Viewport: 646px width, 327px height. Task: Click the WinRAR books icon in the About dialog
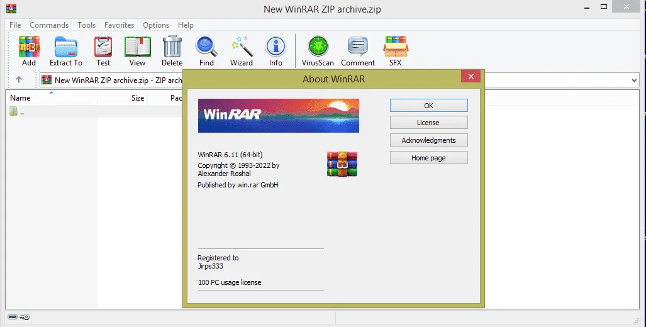[342, 164]
